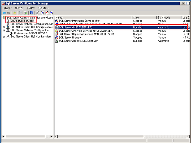
Task: Click the Stop Service red icon
Action: [47, 13]
